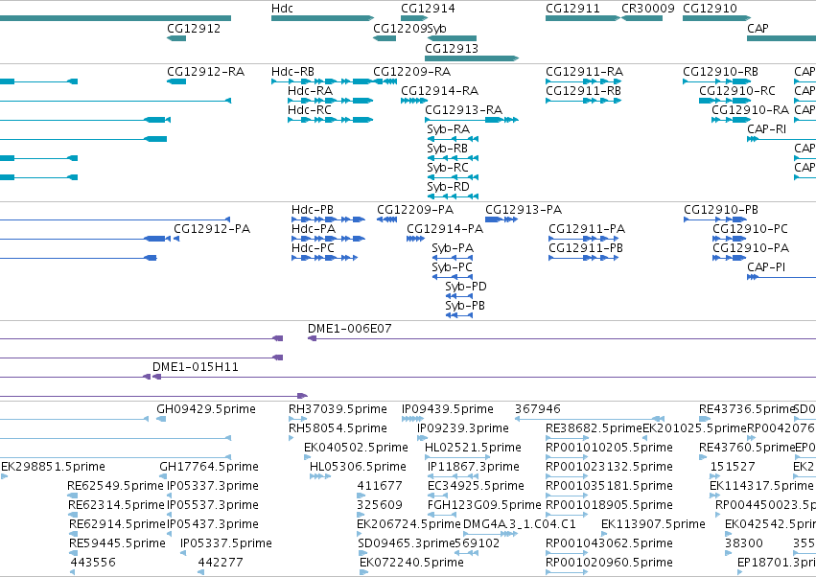Select the Hdc-RB transcript label
The image size is (816, 577).
pos(293,72)
